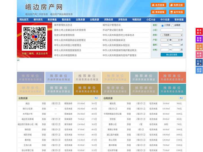
Task: Open the 中介名录 navigation item
Action: (x=165, y=20)
